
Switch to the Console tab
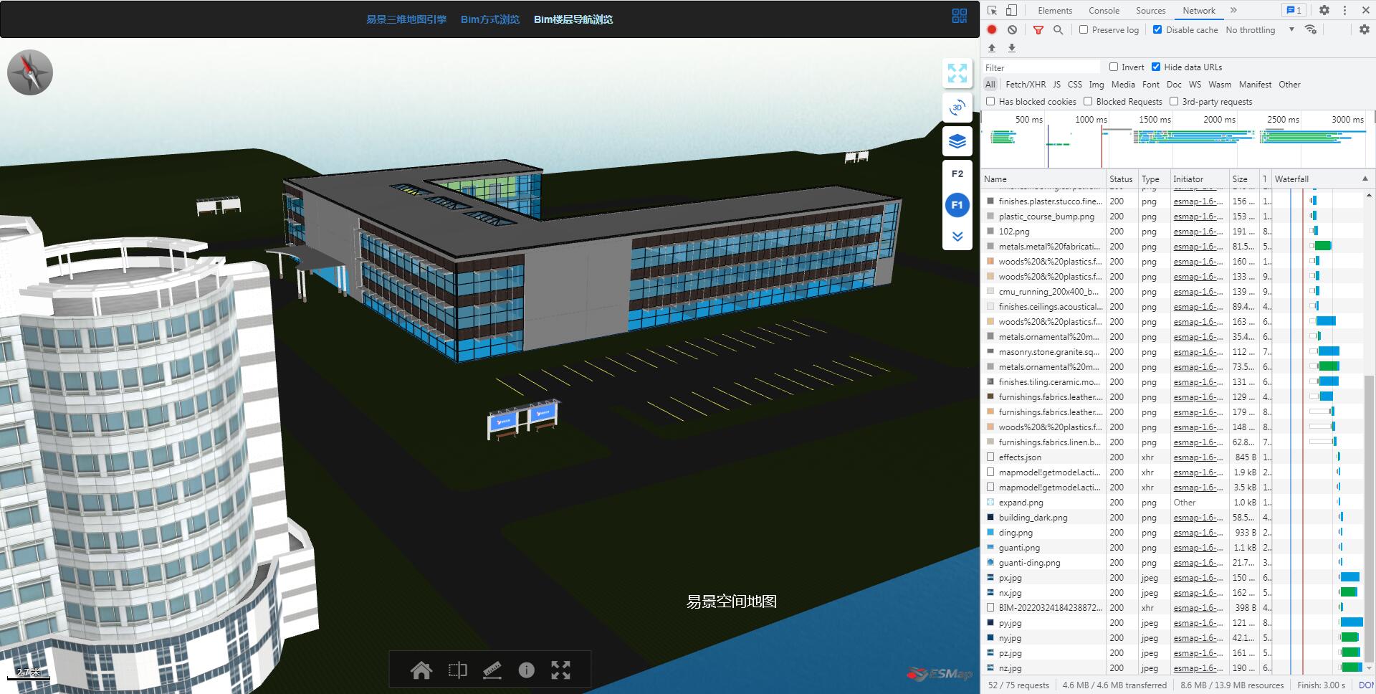[1104, 10]
